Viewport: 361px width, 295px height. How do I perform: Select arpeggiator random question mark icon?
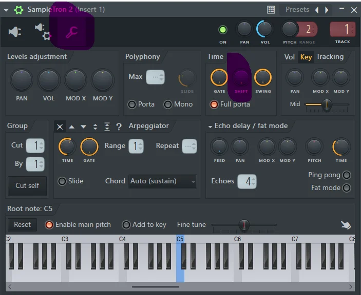pyautogui.click(x=119, y=127)
